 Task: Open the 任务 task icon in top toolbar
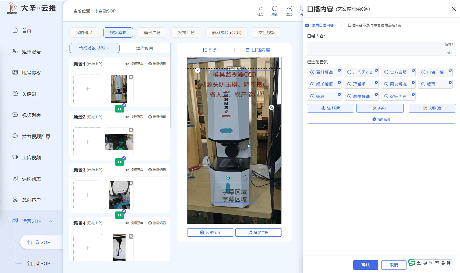coord(260,11)
